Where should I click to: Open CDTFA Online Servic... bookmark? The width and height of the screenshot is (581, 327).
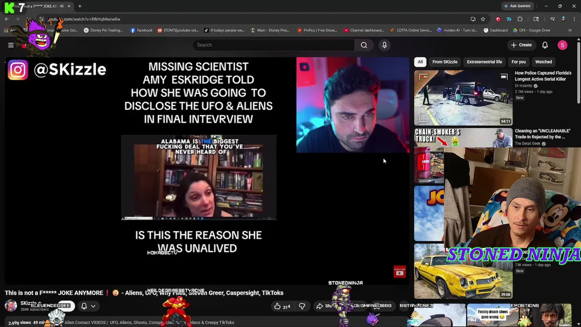(411, 30)
